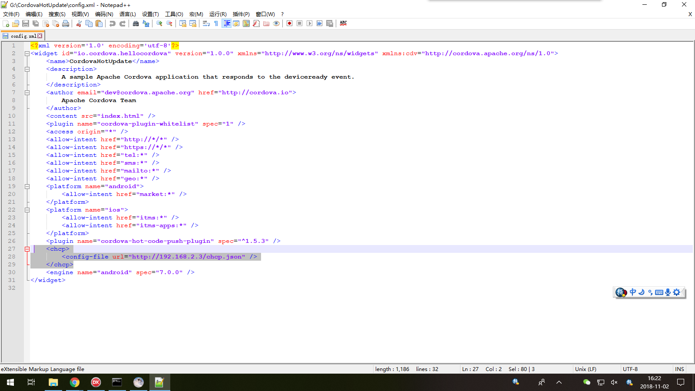Open Google Chrome from the taskbar

tap(75, 382)
